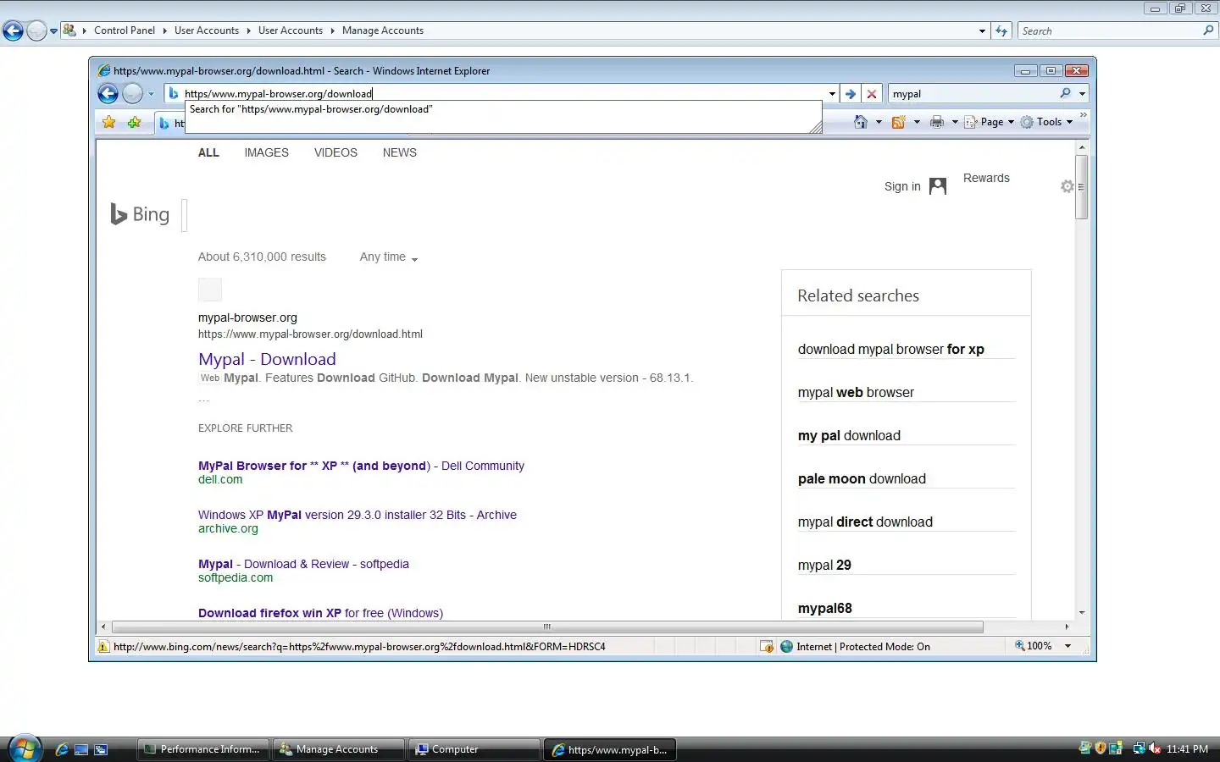
Task: Click the zoom magnifier icon at 100%
Action: tap(1020, 646)
